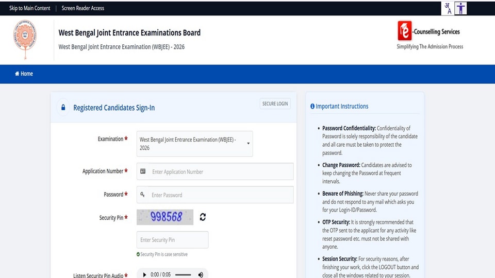Click the Security Pin is case sensitive note
This screenshot has height=278, width=495.
click(164, 254)
